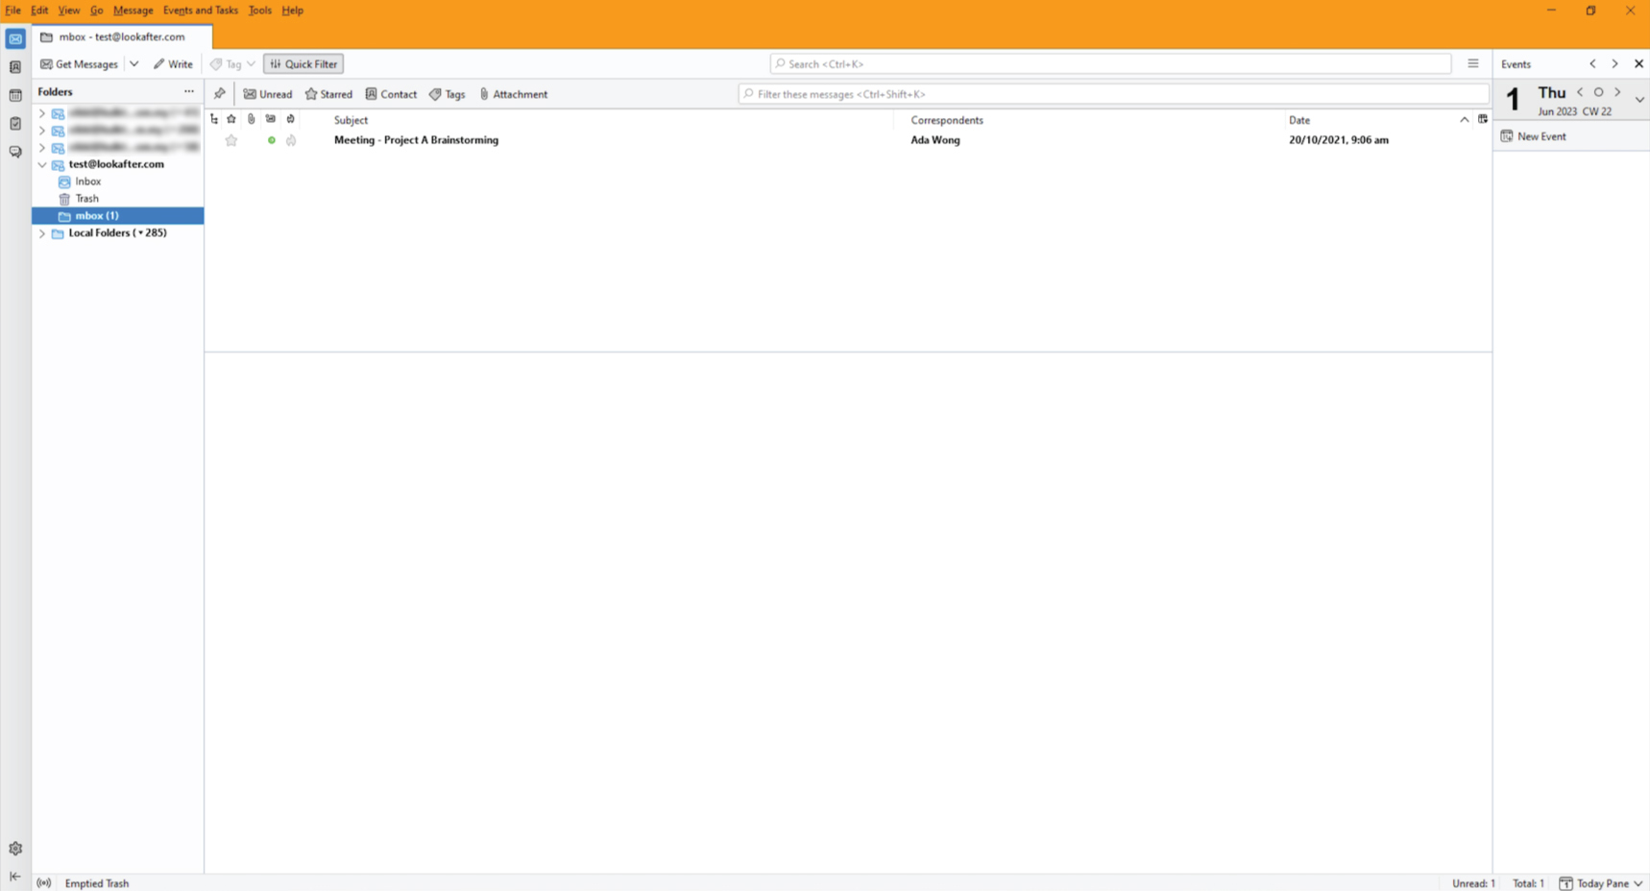Open Settings gear in the sidebar
Viewport: 1650px width, 891px height.
coord(15,849)
